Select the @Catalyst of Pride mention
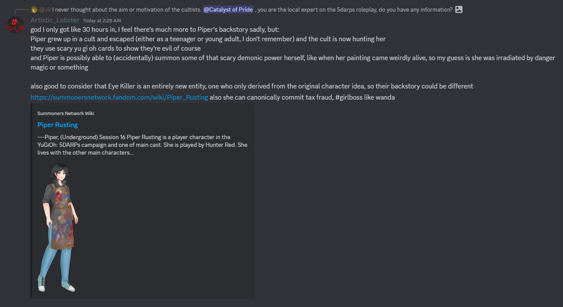Image resolution: width=563 pixels, height=307 pixels. [228, 10]
